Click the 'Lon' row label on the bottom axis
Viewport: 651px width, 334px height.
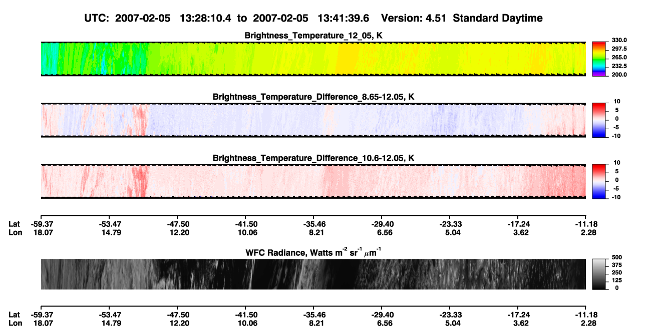pyautogui.click(x=15, y=323)
